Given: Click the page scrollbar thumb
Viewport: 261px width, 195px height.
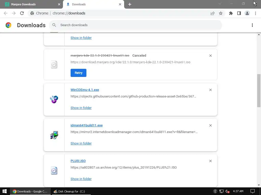Looking at the screenshot, I should tap(259, 91).
